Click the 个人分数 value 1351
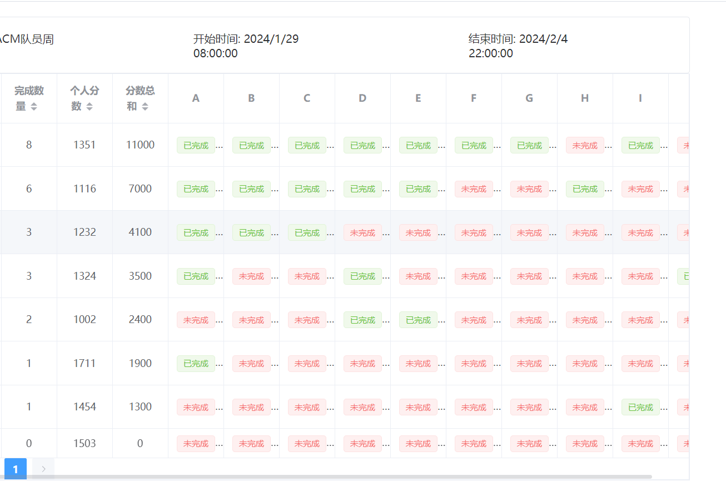Viewport: 726px width, 486px height. tap(84, 145)
